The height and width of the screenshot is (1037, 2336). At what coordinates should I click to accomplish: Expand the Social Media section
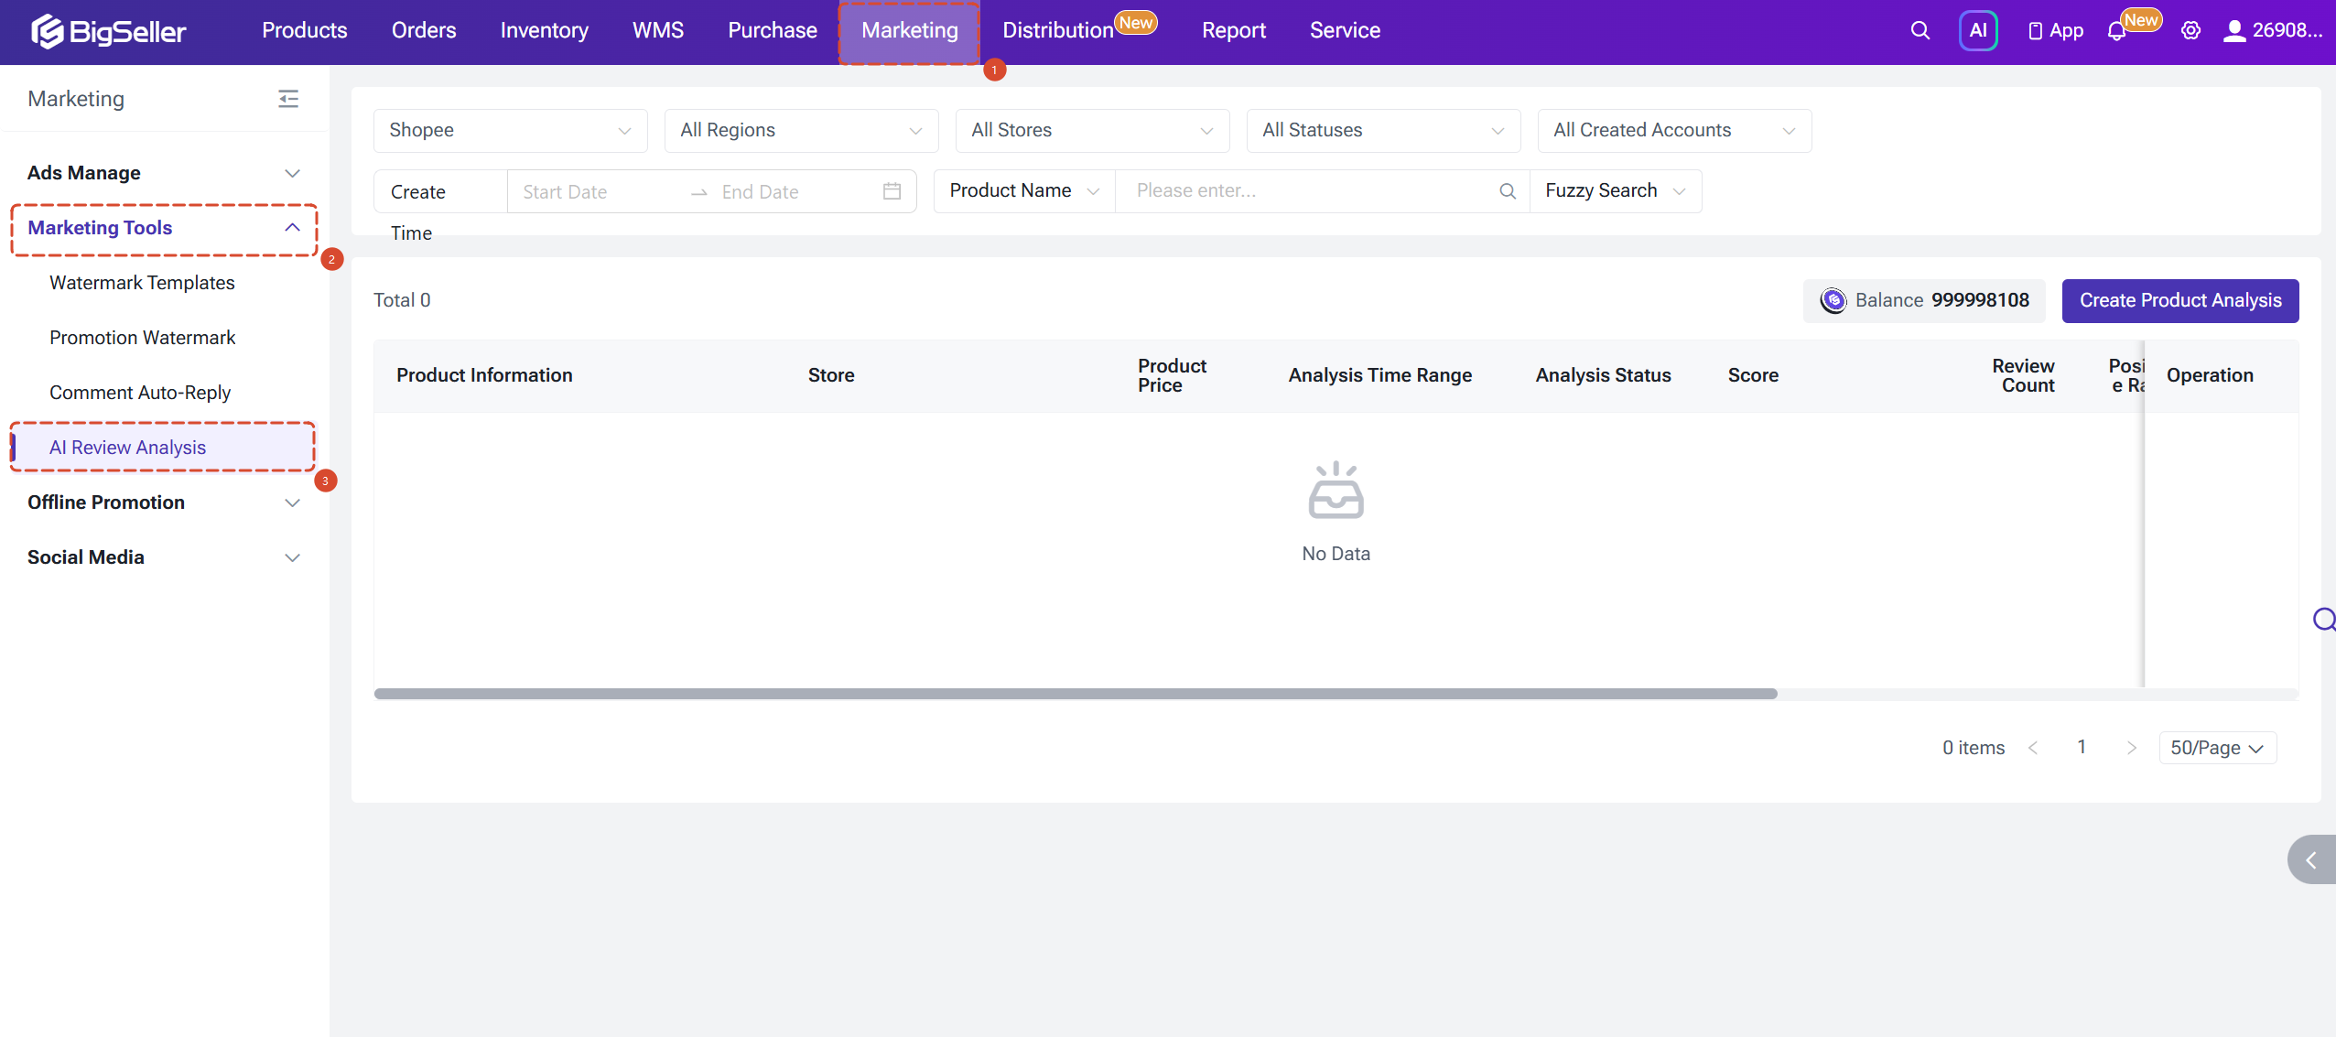tap(164, 557)
